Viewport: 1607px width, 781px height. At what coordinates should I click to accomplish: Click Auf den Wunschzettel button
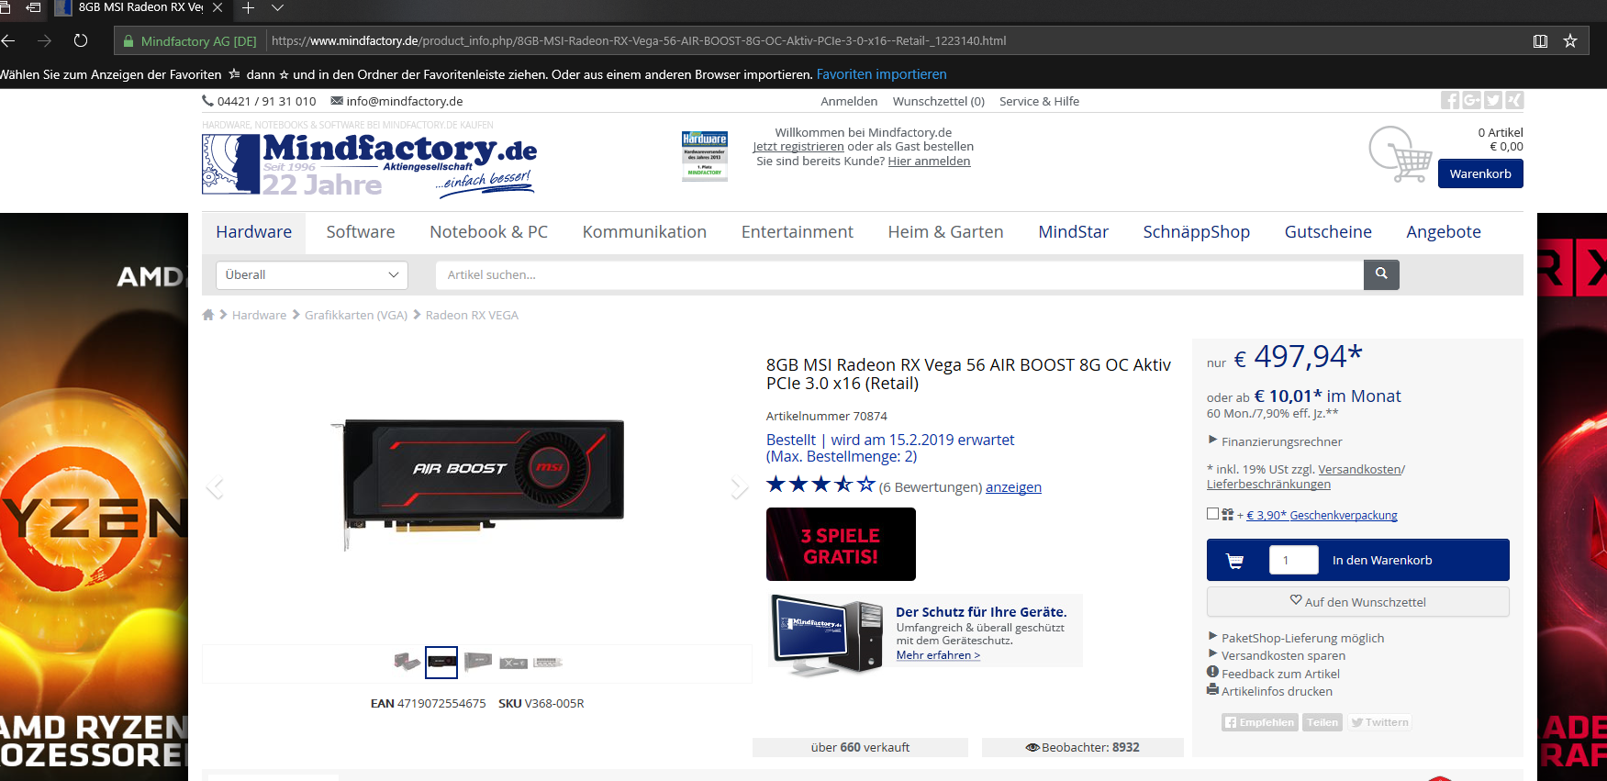coord(1357,602)
